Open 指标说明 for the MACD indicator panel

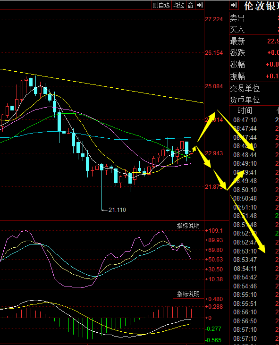tap(188, 294)
